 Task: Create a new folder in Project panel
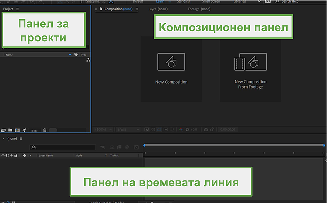(10, 130)
